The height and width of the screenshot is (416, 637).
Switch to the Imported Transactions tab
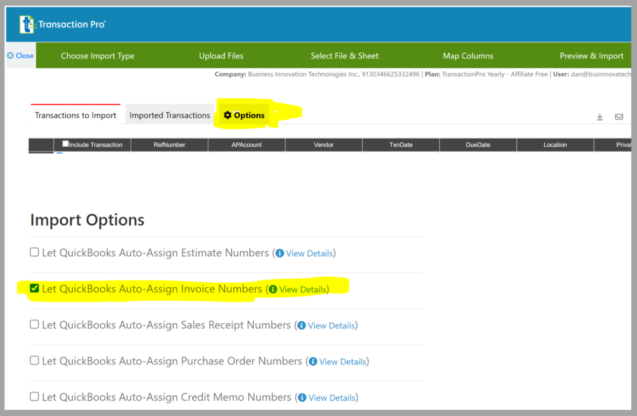point(170,115)
